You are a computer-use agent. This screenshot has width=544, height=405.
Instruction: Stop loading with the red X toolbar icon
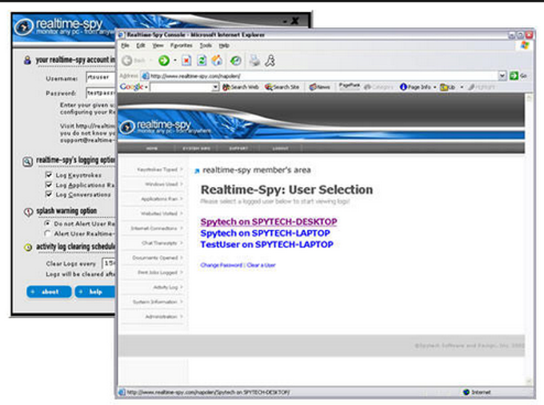[x=186, y=61]
